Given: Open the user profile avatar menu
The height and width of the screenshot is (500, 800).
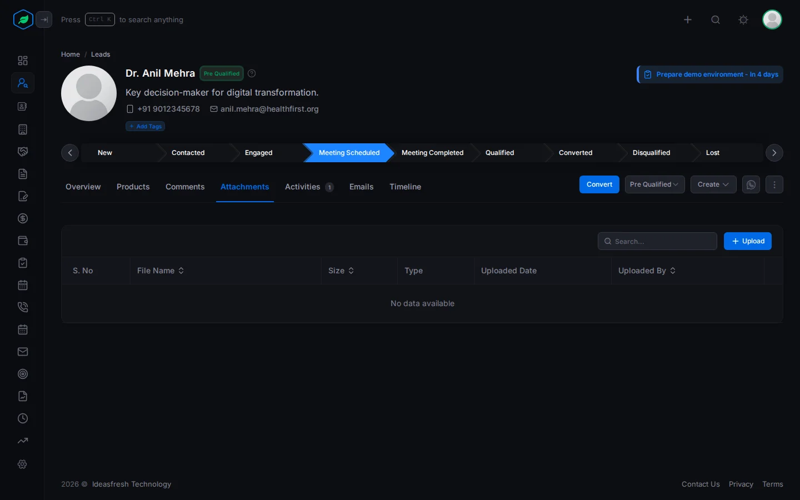Looking at the screenshot, I should pyautogui.click(x=772, y=19).
